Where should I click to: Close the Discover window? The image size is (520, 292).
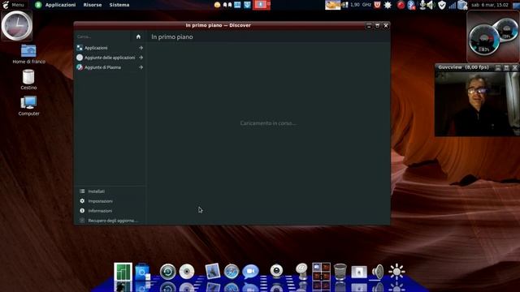coord(386,25)
